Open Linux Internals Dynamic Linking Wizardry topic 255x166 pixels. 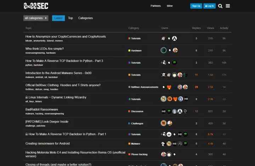coord(57,97)
